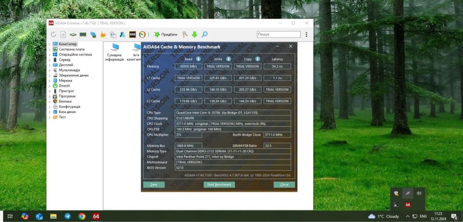463x222 pixels.
Task: Click the Memory Bus 1069.8 MHz field
Action: (x=188, y=146)
